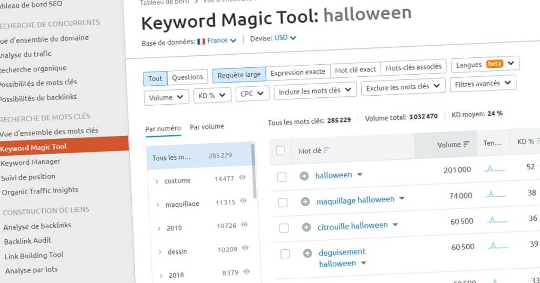Add deguisement halloween with plus icon
Screen dimensions: 540x283
point(307,254)
